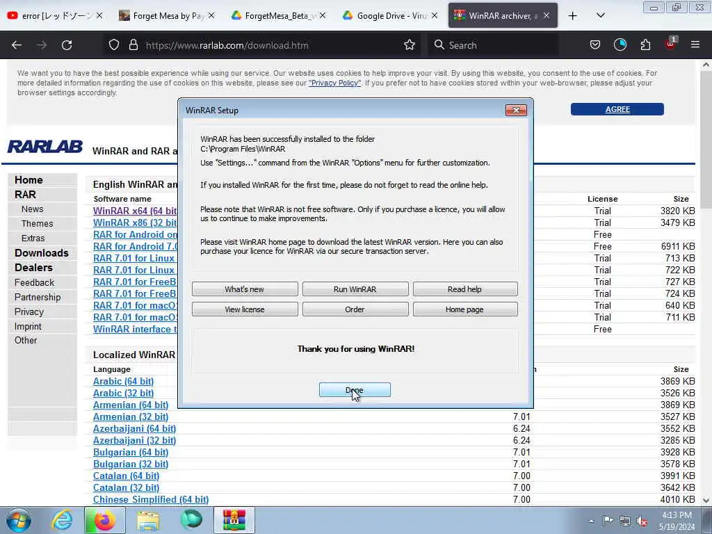This screenshot has height=534, width=712.
Task: Open the WinRAR x64 download link
Action: (x=135, y=211)
